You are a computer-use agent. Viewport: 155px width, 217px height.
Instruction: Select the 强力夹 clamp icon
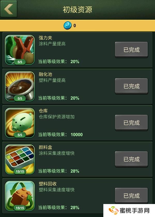[x=20, y=50]
